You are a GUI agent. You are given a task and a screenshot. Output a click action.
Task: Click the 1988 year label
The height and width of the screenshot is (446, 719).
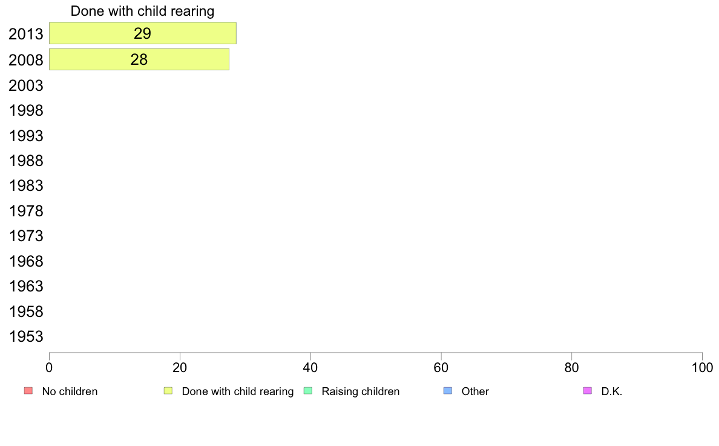25,161
